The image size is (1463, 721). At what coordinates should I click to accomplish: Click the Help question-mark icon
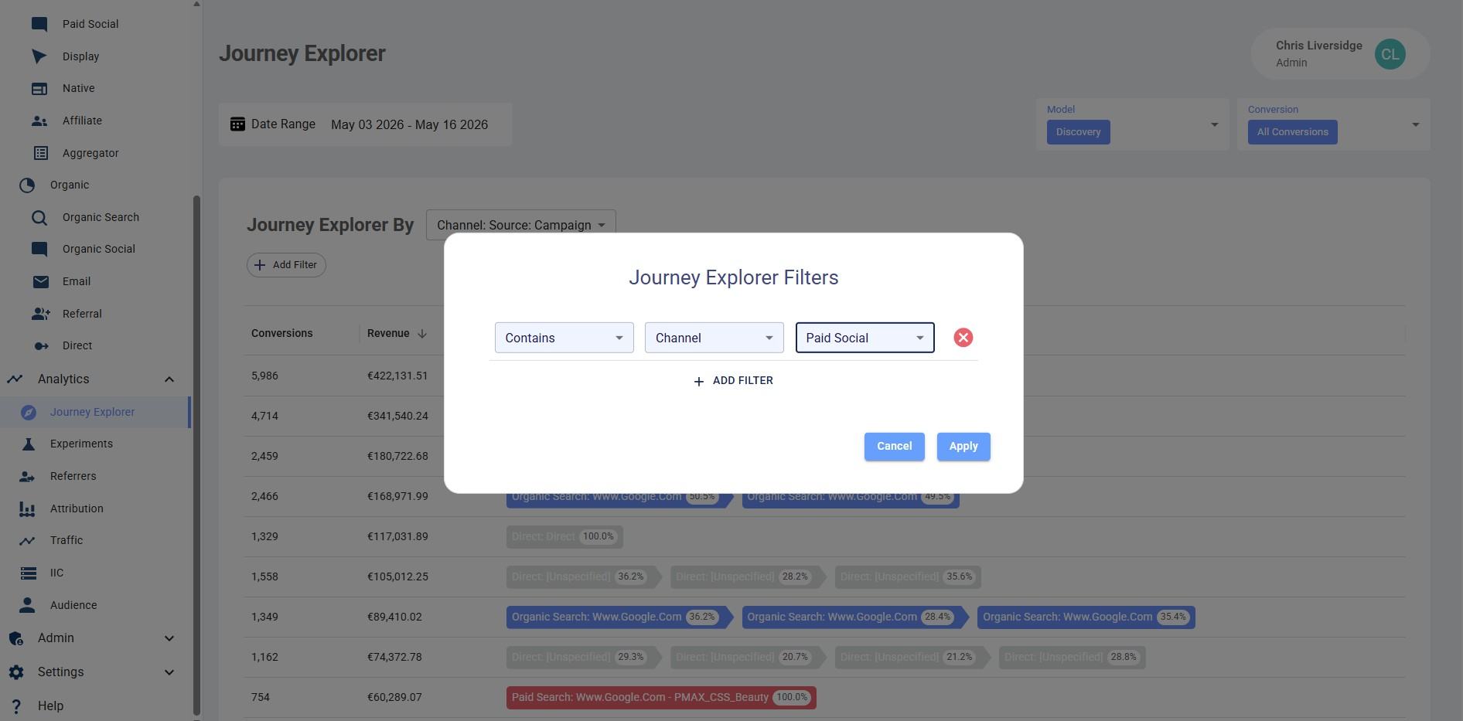[15, 706]
